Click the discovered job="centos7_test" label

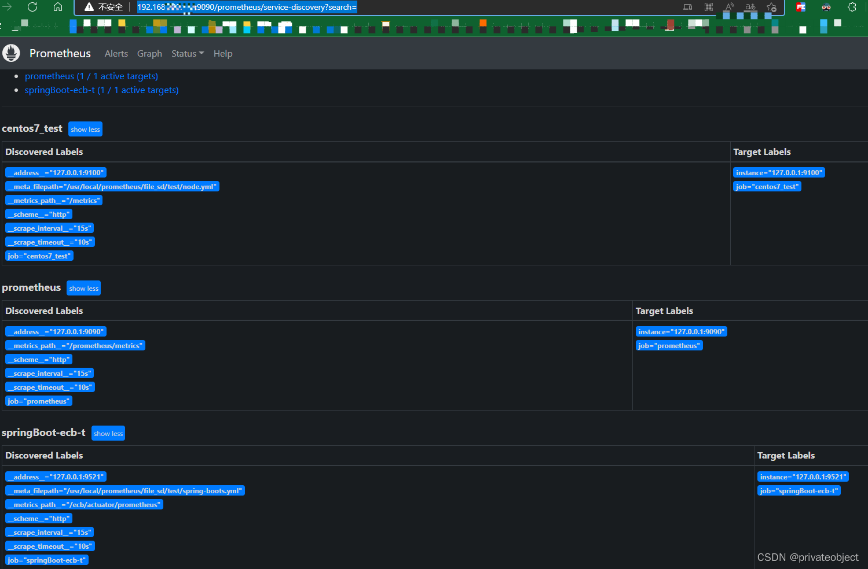[x=39, y=256]
